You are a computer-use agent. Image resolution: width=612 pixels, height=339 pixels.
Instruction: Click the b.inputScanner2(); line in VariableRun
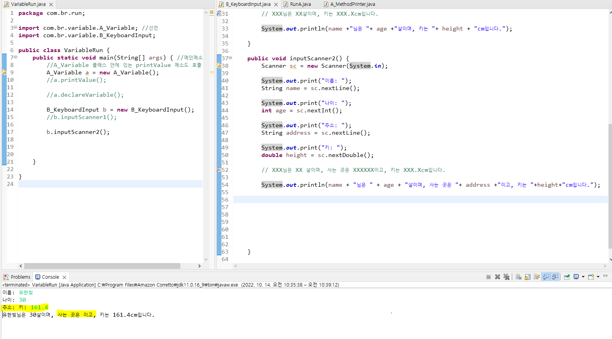[78, 132]
